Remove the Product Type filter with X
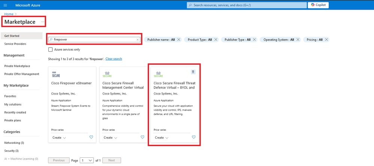374x166 pixels. click(216, 40)
